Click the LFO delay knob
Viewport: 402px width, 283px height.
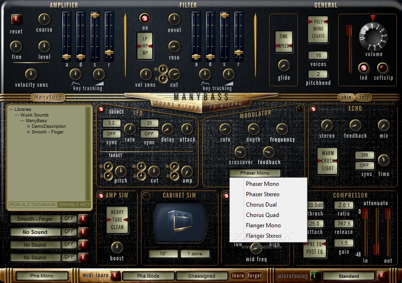tap(168, 129)
